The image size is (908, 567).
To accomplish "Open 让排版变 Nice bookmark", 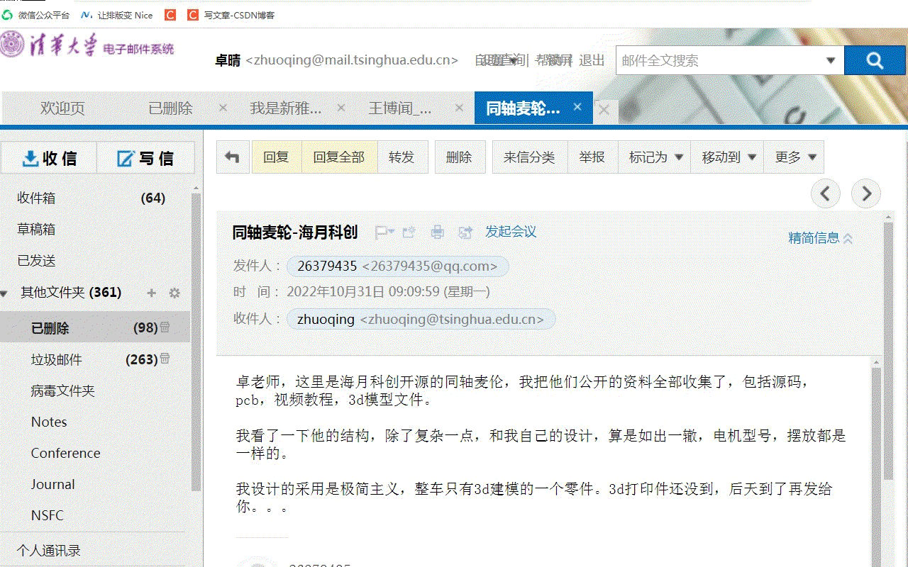I will (117, 15).
